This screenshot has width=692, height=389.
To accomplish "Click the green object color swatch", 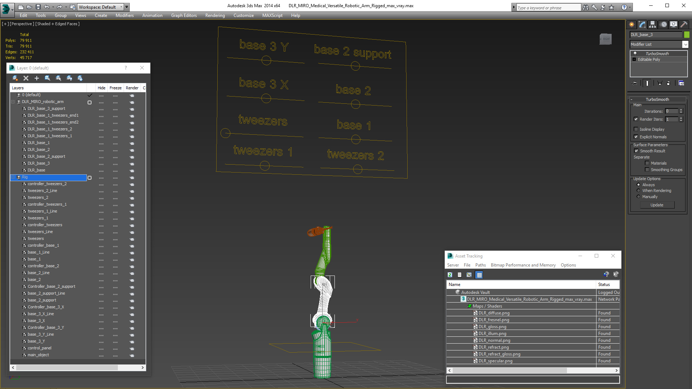I will 687,35.
